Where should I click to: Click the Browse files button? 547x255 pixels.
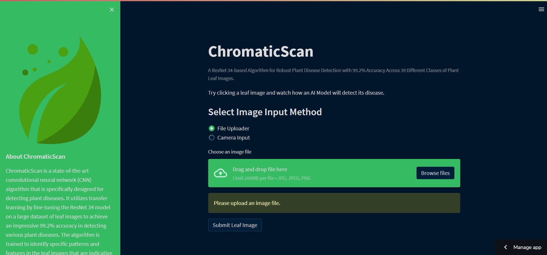(435, 173)
